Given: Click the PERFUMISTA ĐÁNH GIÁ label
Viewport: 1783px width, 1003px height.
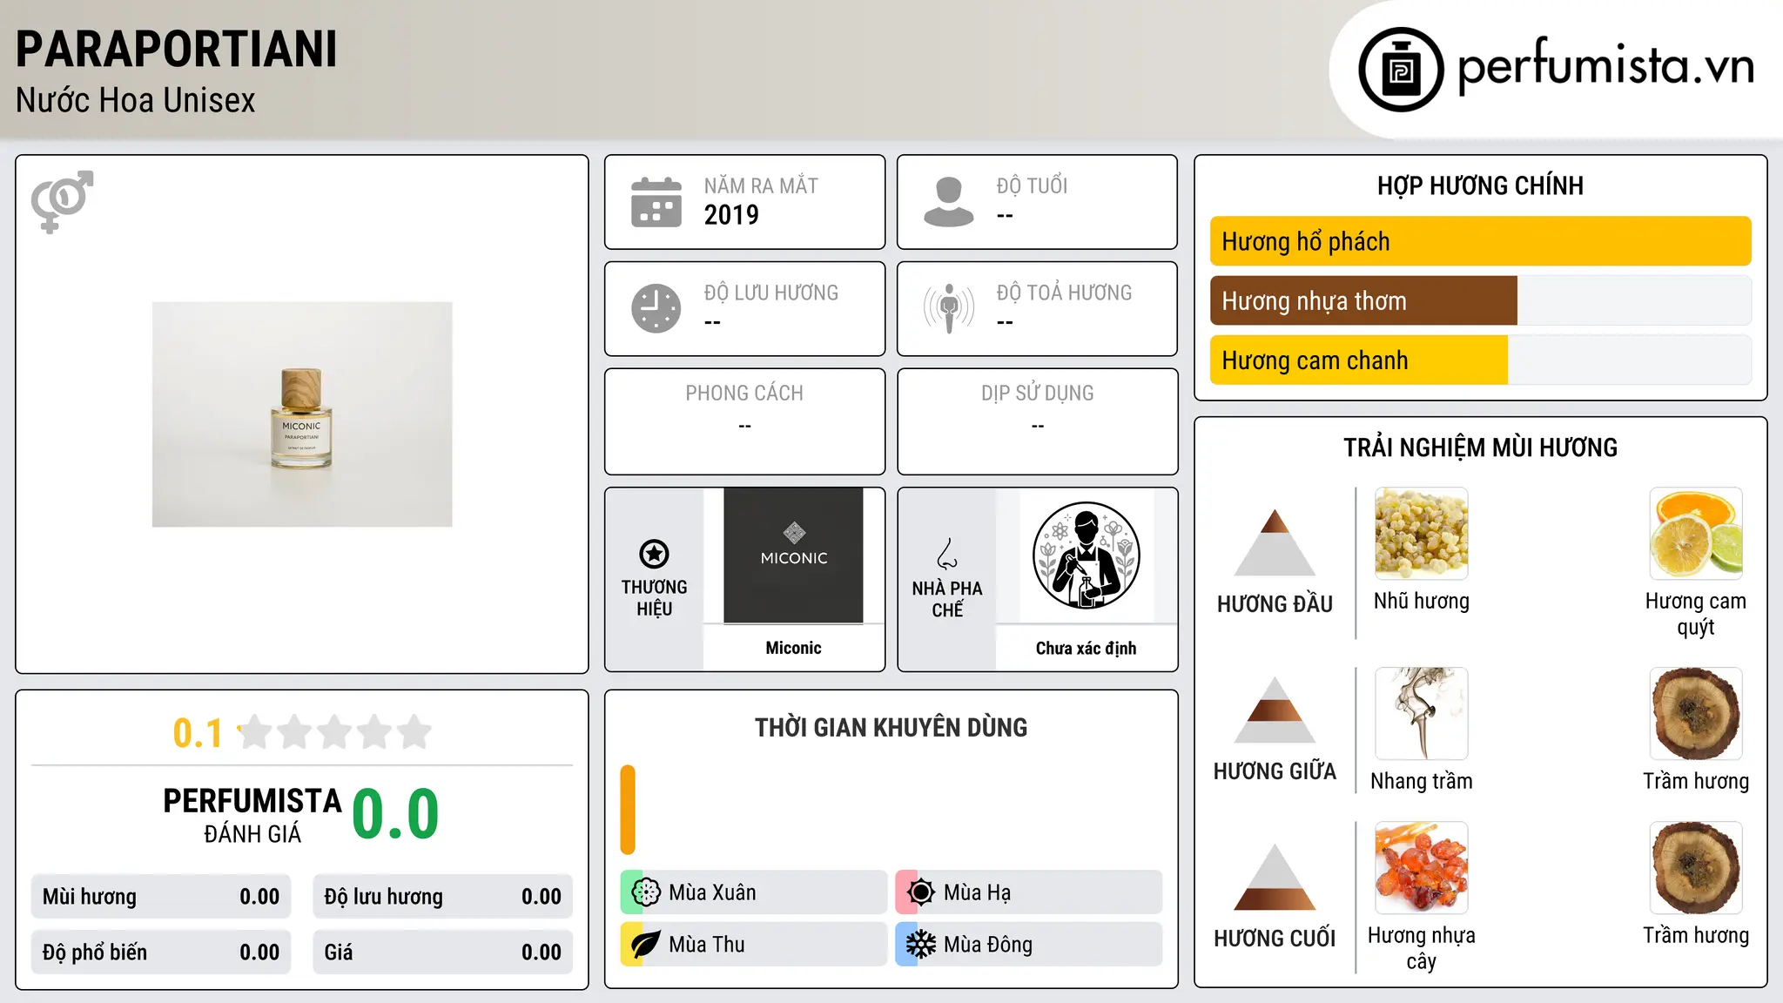Looking at the screenshot, I should [252, 815].
